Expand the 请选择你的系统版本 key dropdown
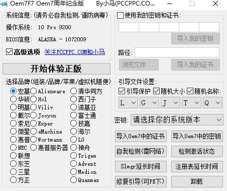Image resolution: width=227 pixels, height=191 pixels. pos(177,120)
